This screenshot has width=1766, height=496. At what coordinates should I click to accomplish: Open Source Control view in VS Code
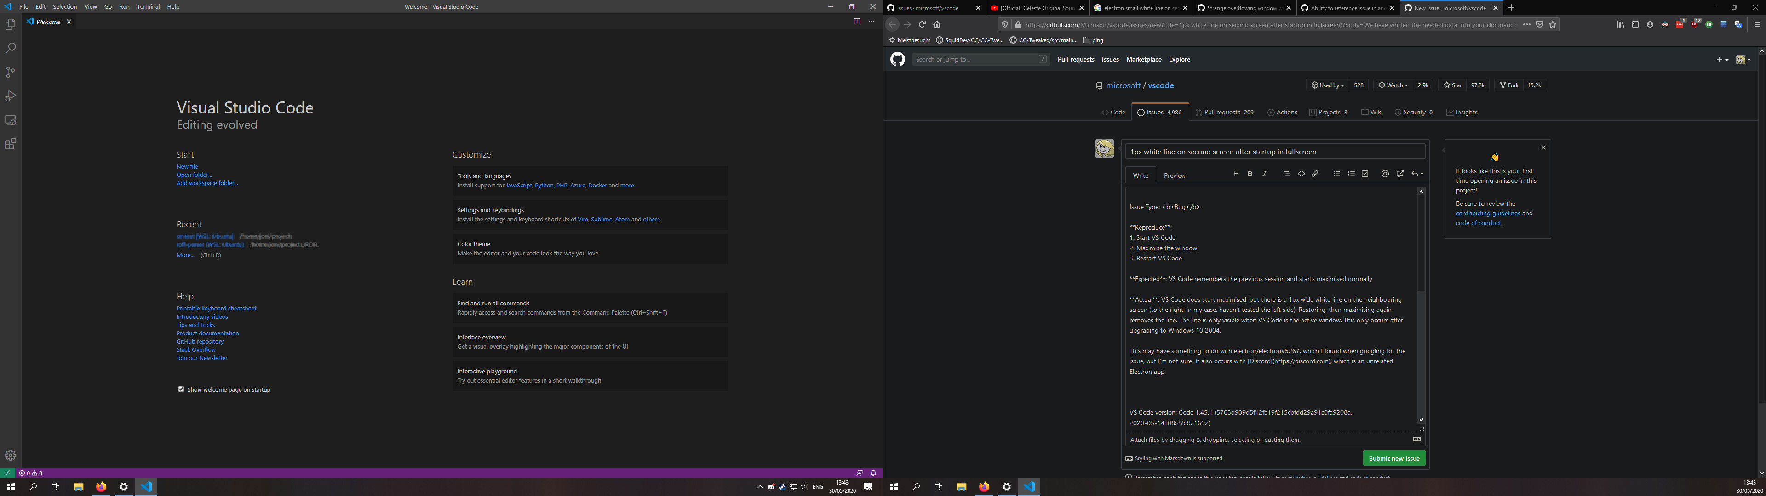coord(10,71)
